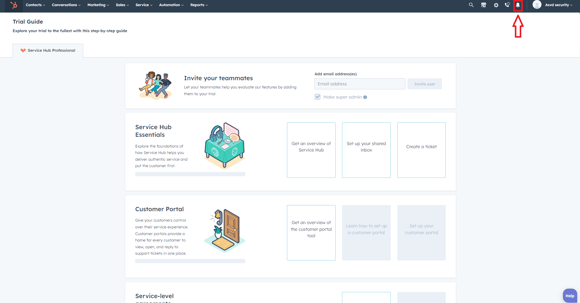The image size is (580, 303).
Task: Click the Service Hub Essentials heading
Action: (153, 131)
